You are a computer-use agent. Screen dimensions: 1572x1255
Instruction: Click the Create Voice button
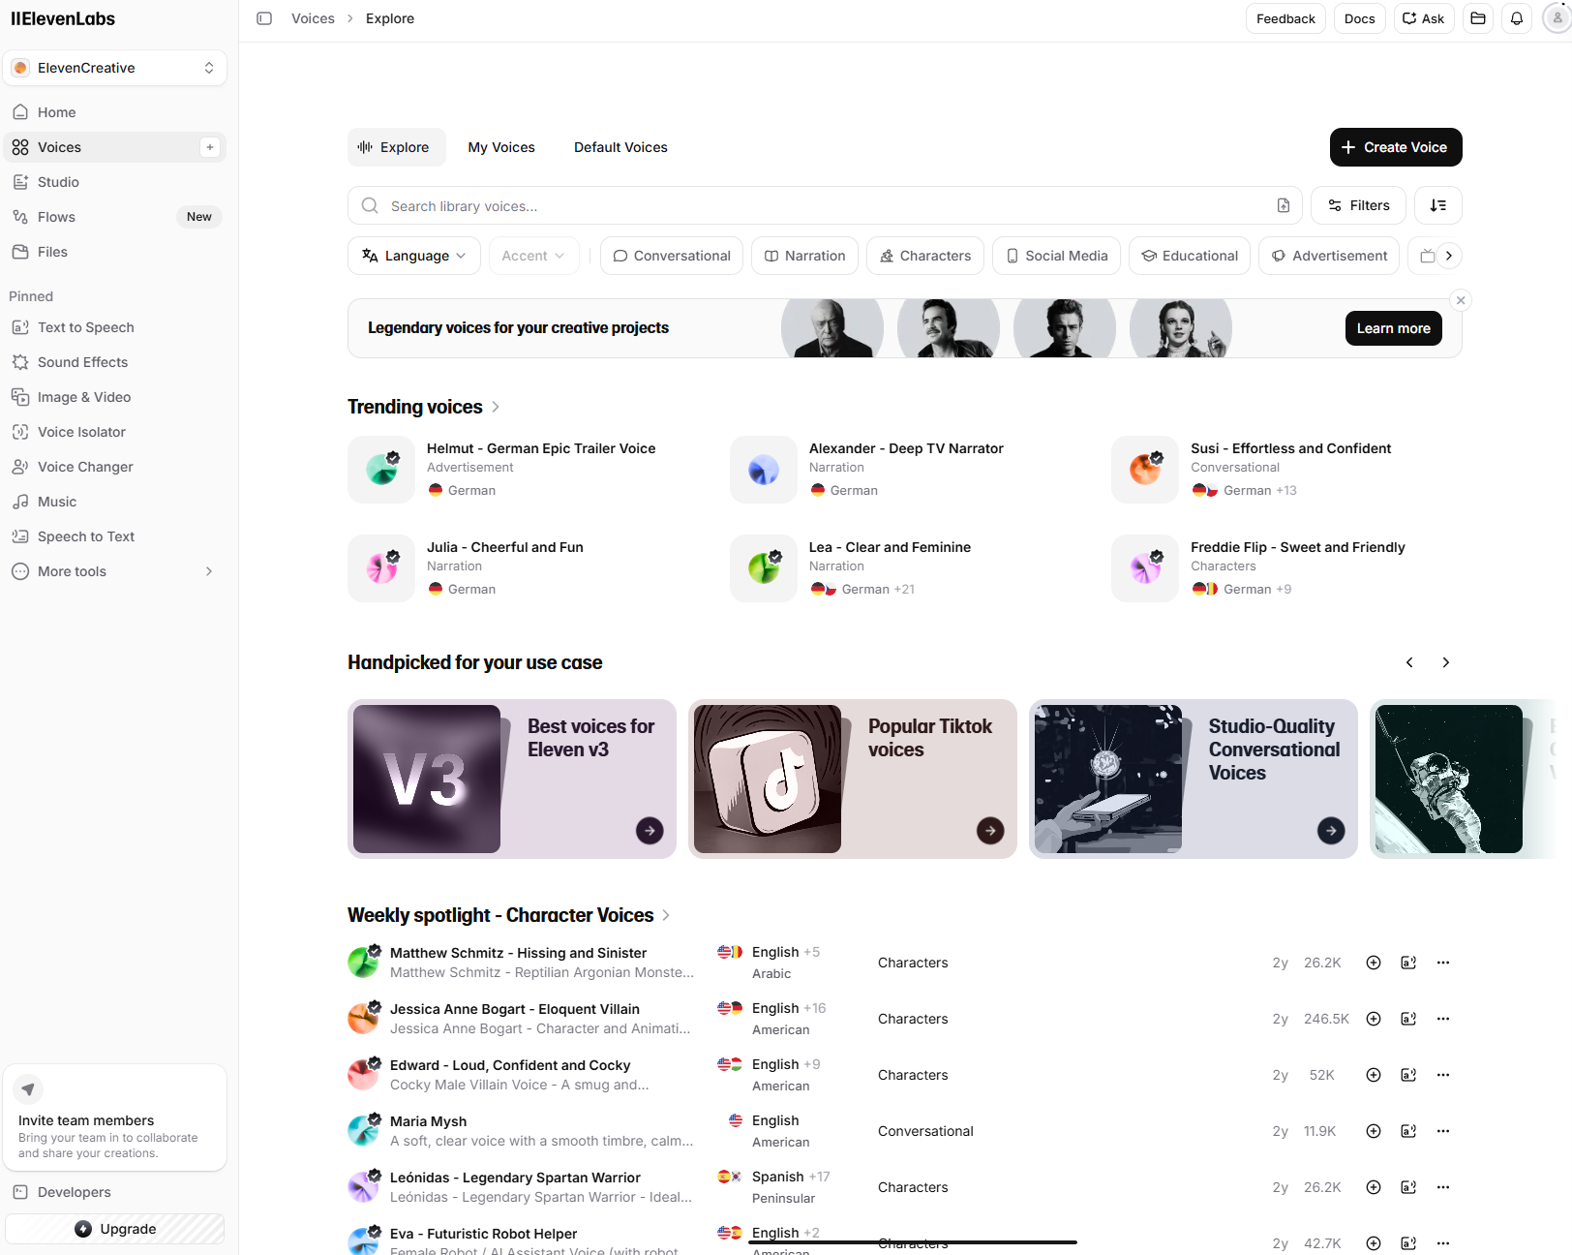[1395, 147]
